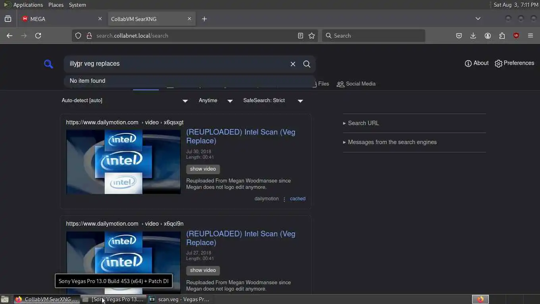Screen dimensions: 540x304
Task: Click the Applications menu logo icon
Action: (x=7, y=5)
